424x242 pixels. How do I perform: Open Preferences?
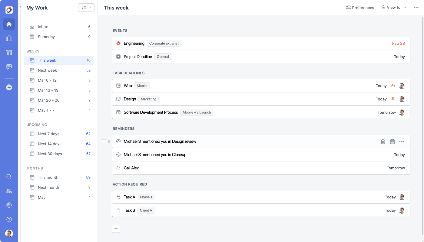[x=360, y=8]
